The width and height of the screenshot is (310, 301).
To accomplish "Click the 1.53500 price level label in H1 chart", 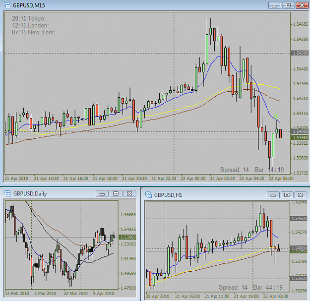I will coord(298,278).
